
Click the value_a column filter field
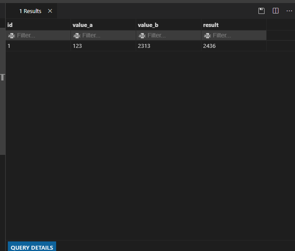tap(103, 35)
